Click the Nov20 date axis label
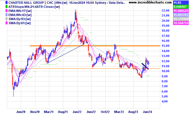 pos(35,112)
